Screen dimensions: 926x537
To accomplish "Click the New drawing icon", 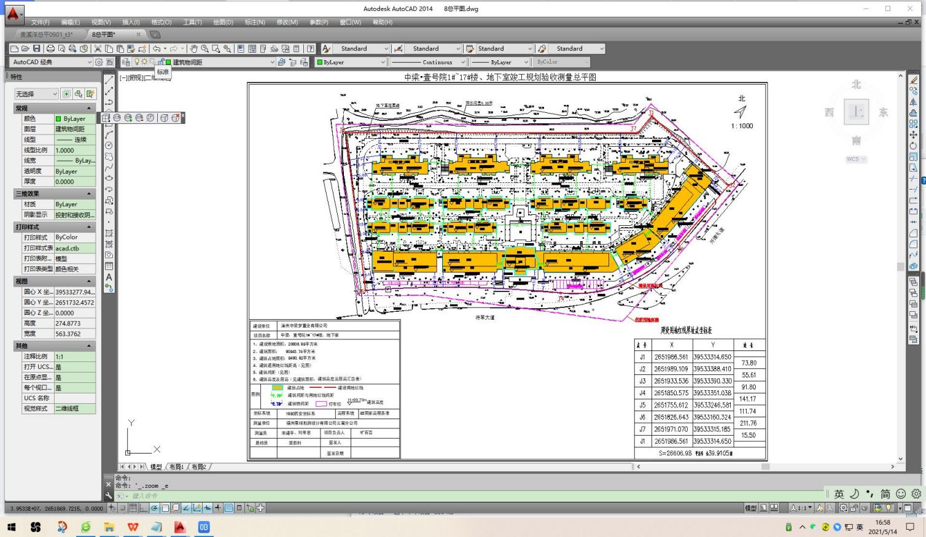I will coord(15,48).
